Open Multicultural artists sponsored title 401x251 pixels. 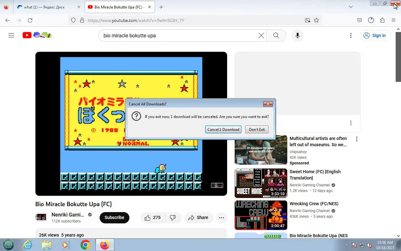click(x=318, y=142)
